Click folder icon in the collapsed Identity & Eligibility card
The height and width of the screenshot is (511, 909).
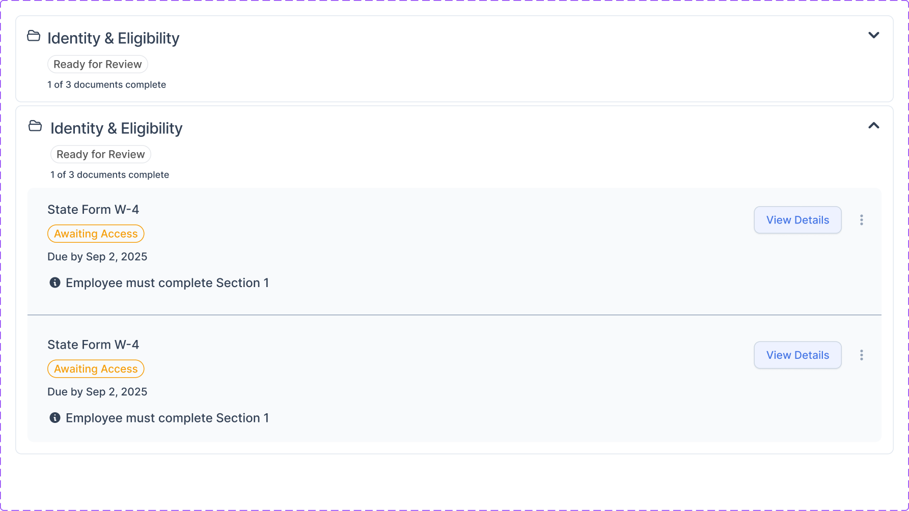coord(34,36)
